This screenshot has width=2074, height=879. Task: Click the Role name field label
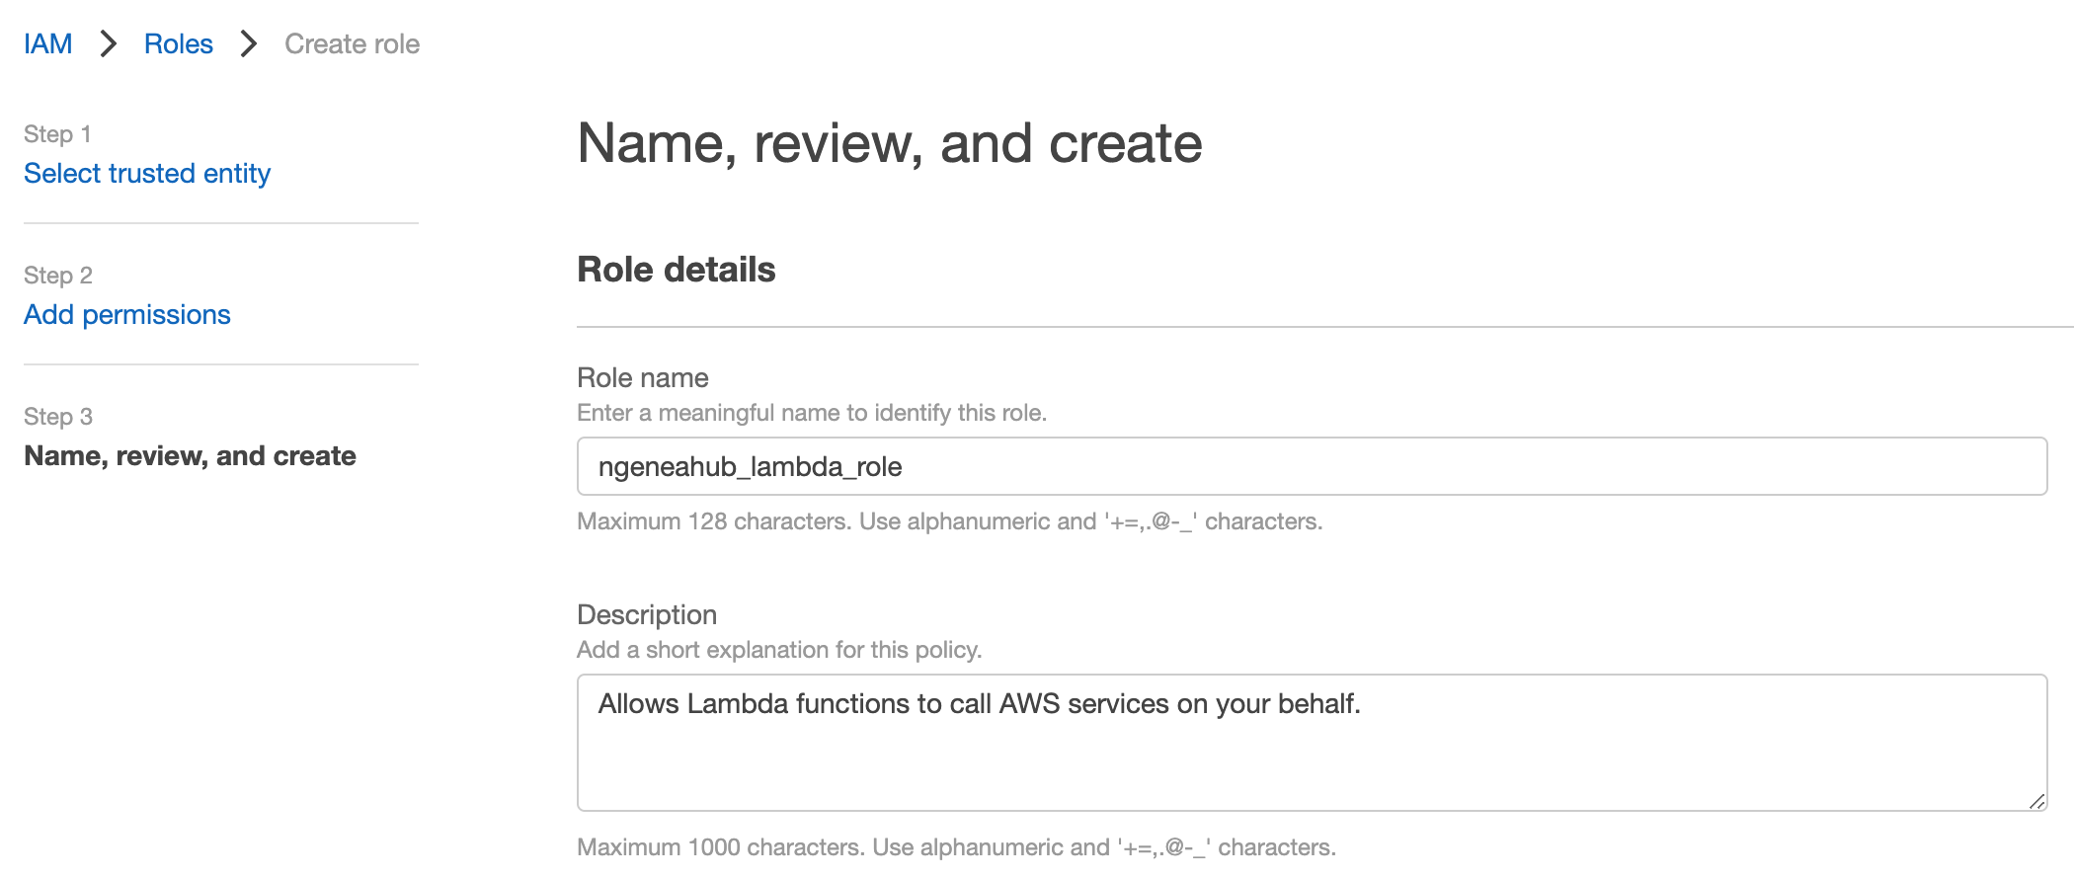(643, 377)
